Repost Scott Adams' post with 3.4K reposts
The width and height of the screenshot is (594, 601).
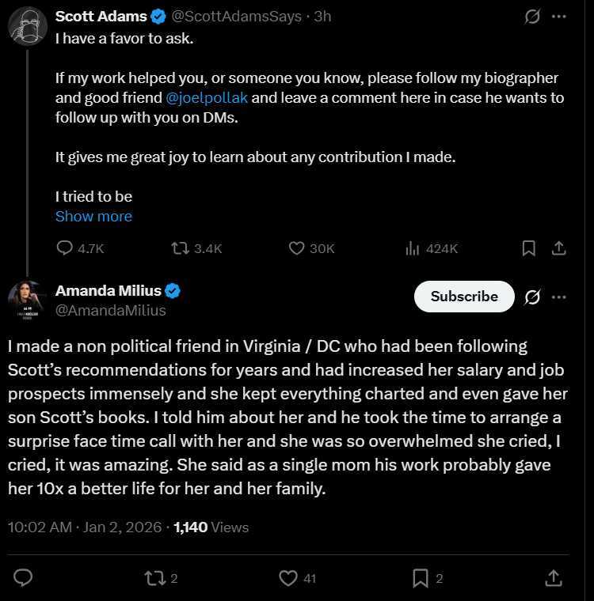pyautogui.click(x=181, y=248)
